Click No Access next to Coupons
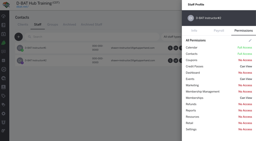Viewport: 256px width, 141px height. pyautogui.click(x=245, y=60)
